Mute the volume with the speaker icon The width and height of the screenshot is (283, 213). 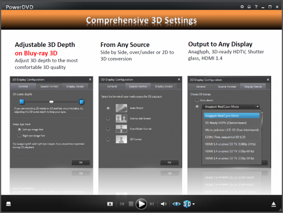pos(163,204)
